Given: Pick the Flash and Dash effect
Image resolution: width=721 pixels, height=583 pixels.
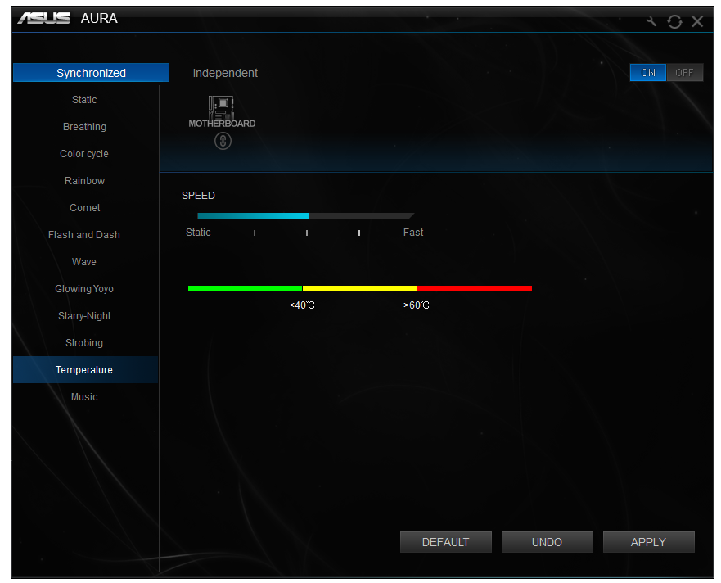Looking at the screenshot, I should [x=84, y=235].
